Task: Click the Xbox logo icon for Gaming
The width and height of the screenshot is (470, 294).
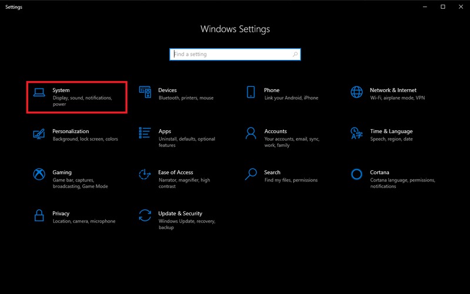Action: [x=39, y=174]
